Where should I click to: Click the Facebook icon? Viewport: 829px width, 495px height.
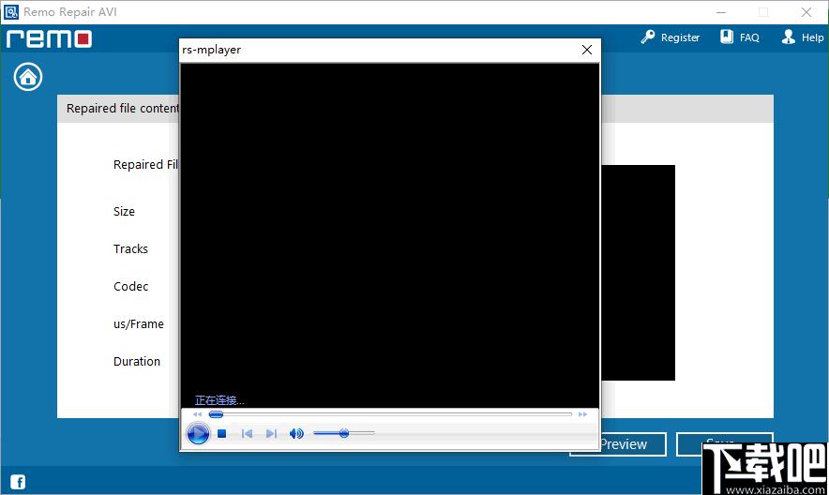(18, 482)
